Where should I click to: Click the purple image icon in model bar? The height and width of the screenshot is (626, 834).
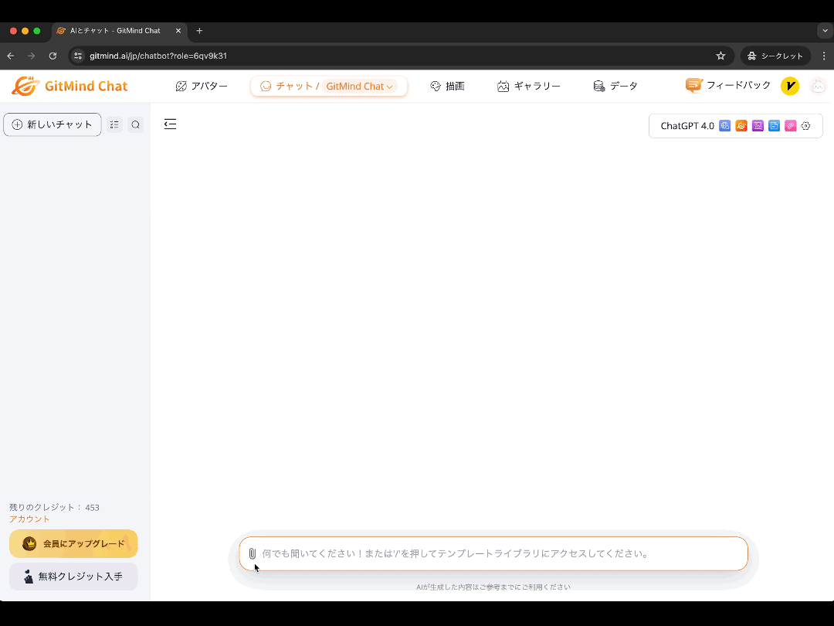coord(758,126)
